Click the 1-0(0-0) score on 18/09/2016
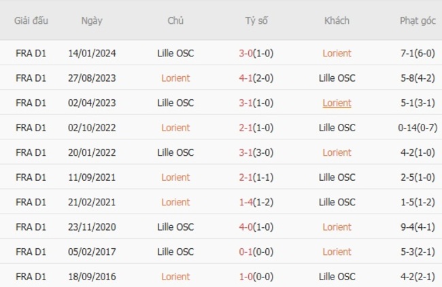This screenshot has height=287, width=442. tap(256, 277)
